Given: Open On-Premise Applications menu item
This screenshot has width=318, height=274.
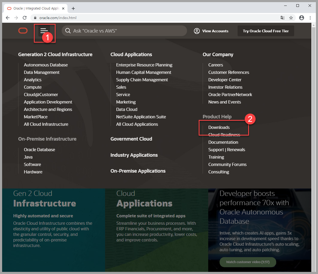Looking at the screenshot, I should click(x=138, y=171).
